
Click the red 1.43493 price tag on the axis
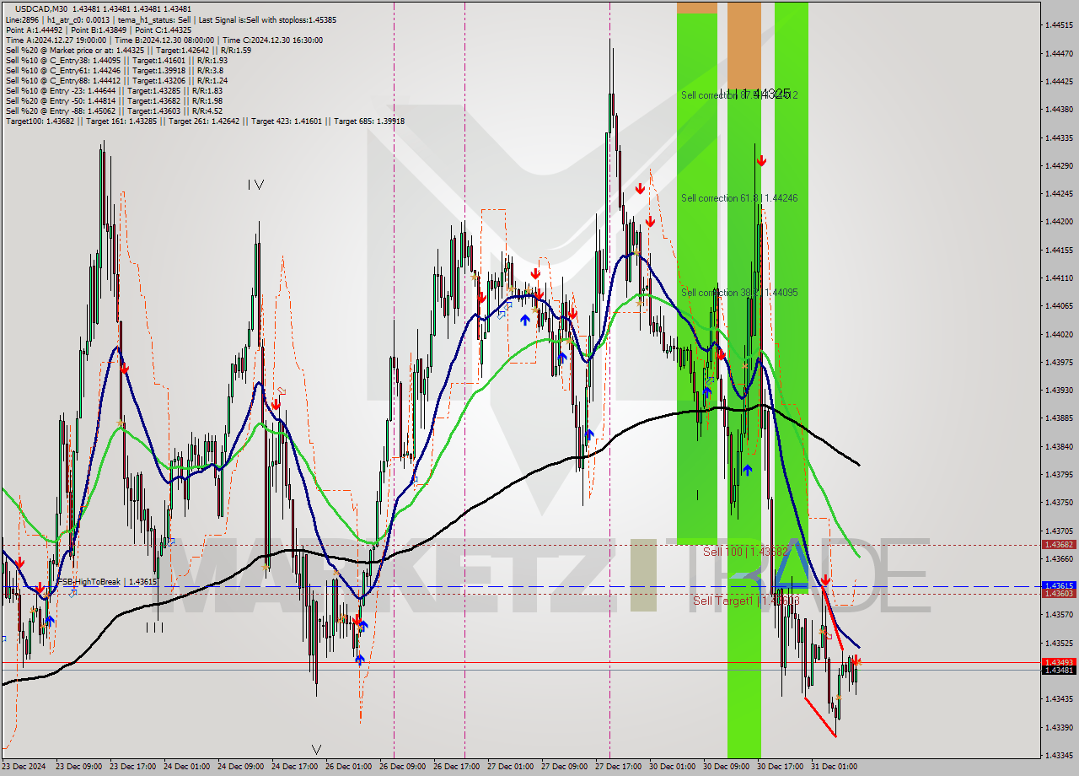1059,662
